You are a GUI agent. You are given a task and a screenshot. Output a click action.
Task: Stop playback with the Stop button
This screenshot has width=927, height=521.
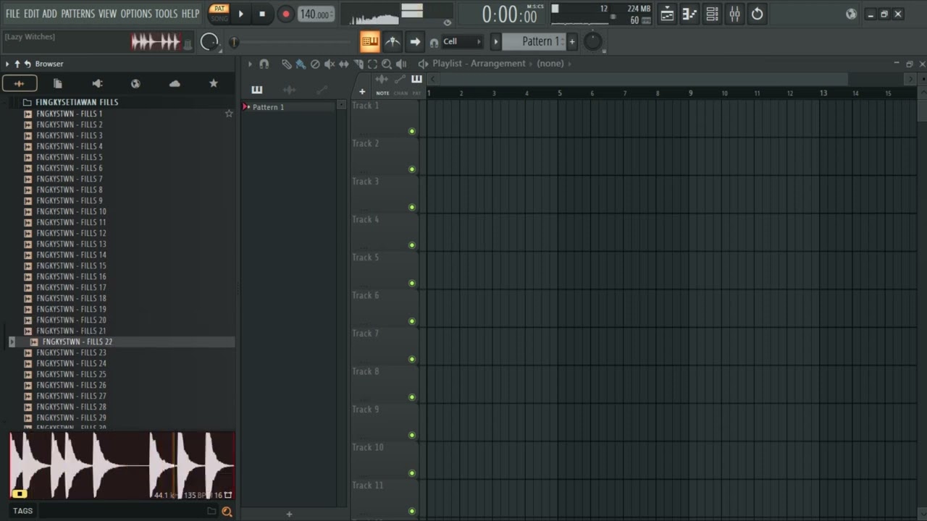pos(262,14)
